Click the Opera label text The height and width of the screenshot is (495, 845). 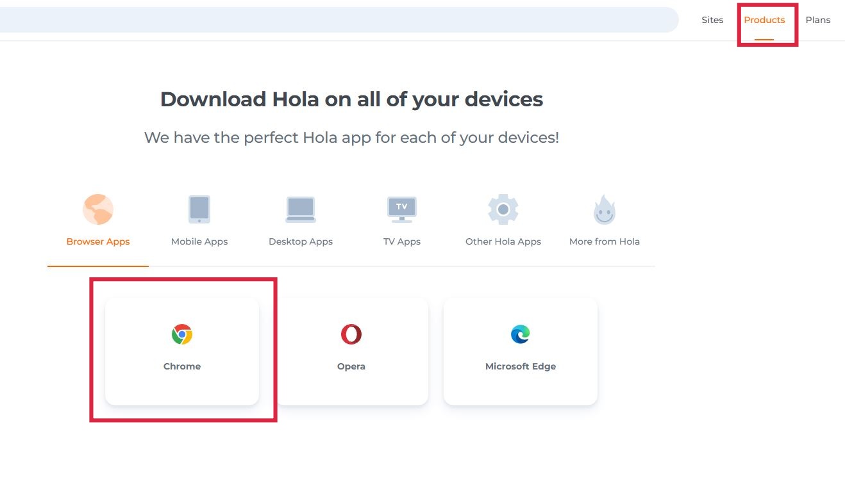pyautogui.click(x=351, y=366)
